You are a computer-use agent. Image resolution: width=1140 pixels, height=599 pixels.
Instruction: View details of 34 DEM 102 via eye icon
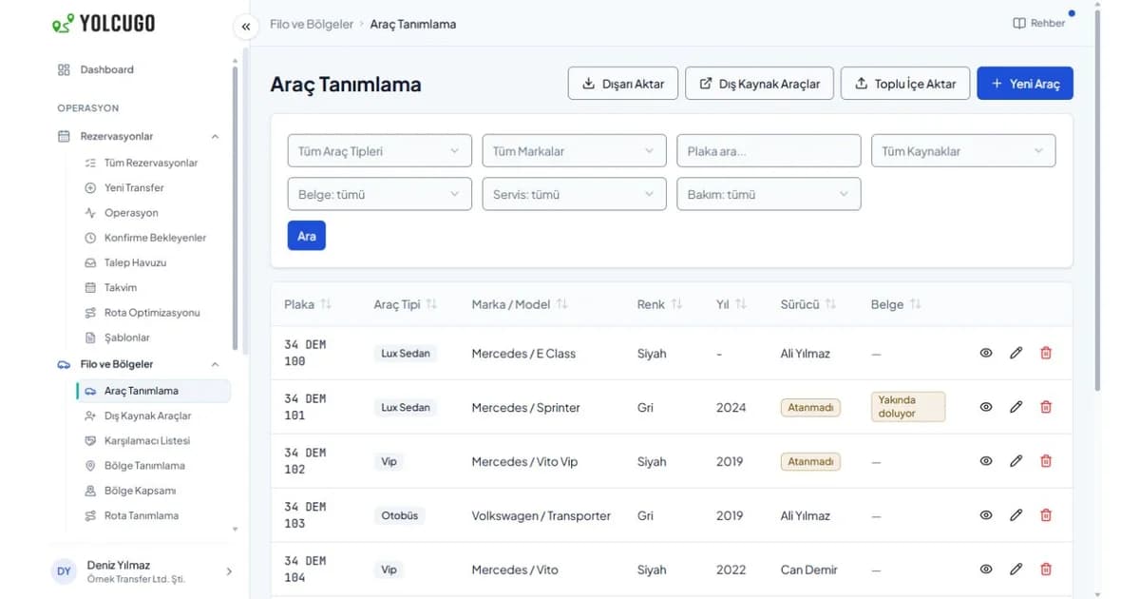point(986,461)
